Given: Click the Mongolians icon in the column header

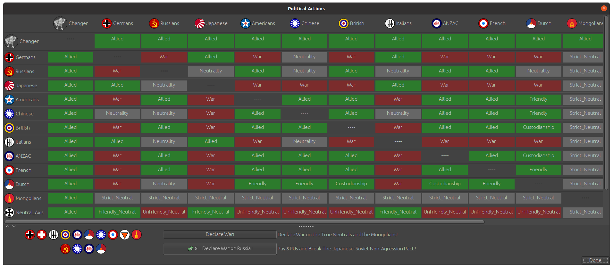Looking at the screenshot, I should 572,23.
